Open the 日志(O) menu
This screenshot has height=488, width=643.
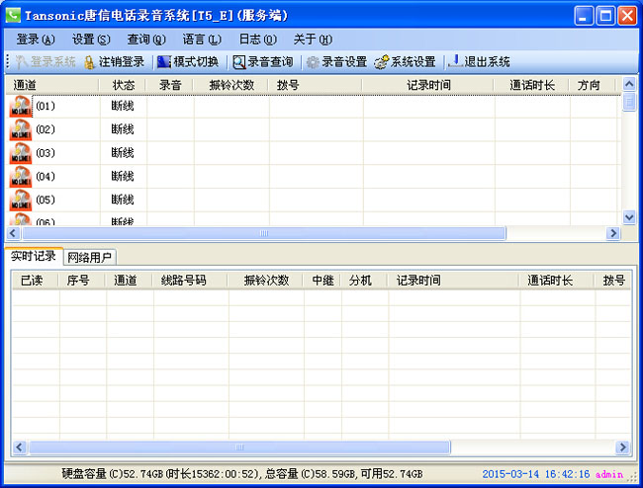(x=257, y=40)
